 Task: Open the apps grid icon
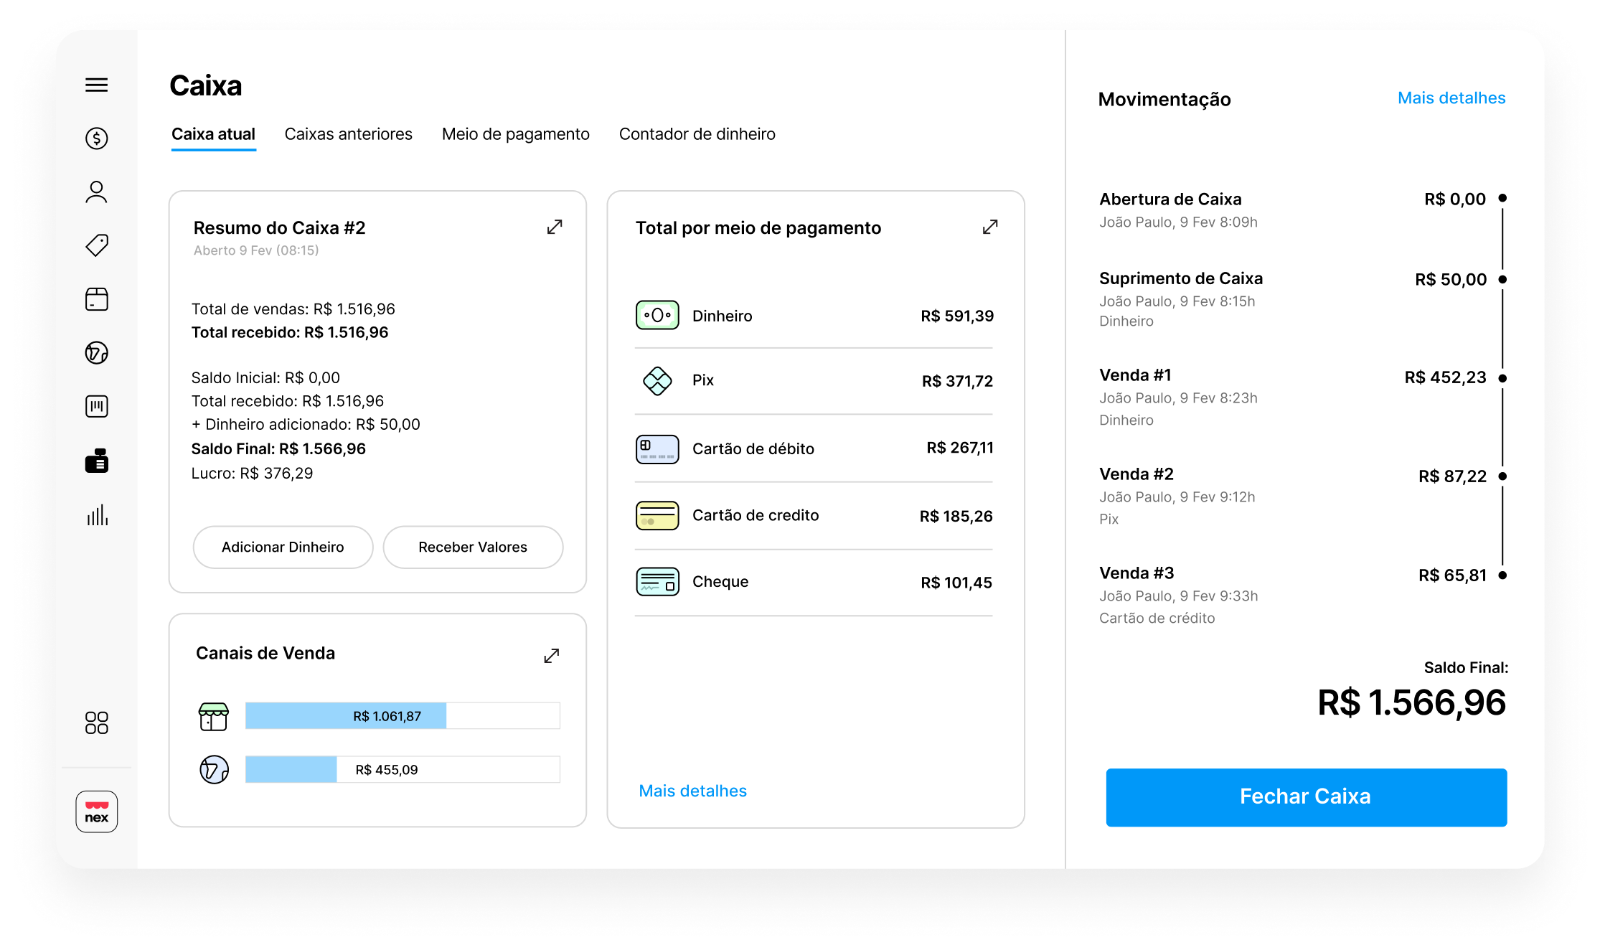(x=96, y=723)
